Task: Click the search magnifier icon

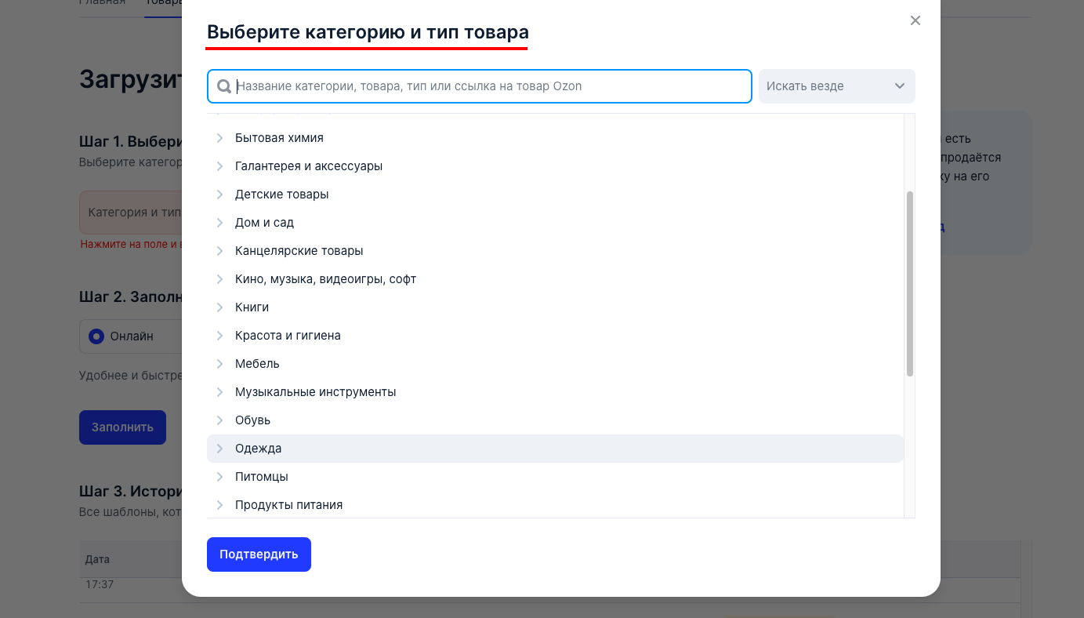Action: pyautogui.click(x=224, y=86)
